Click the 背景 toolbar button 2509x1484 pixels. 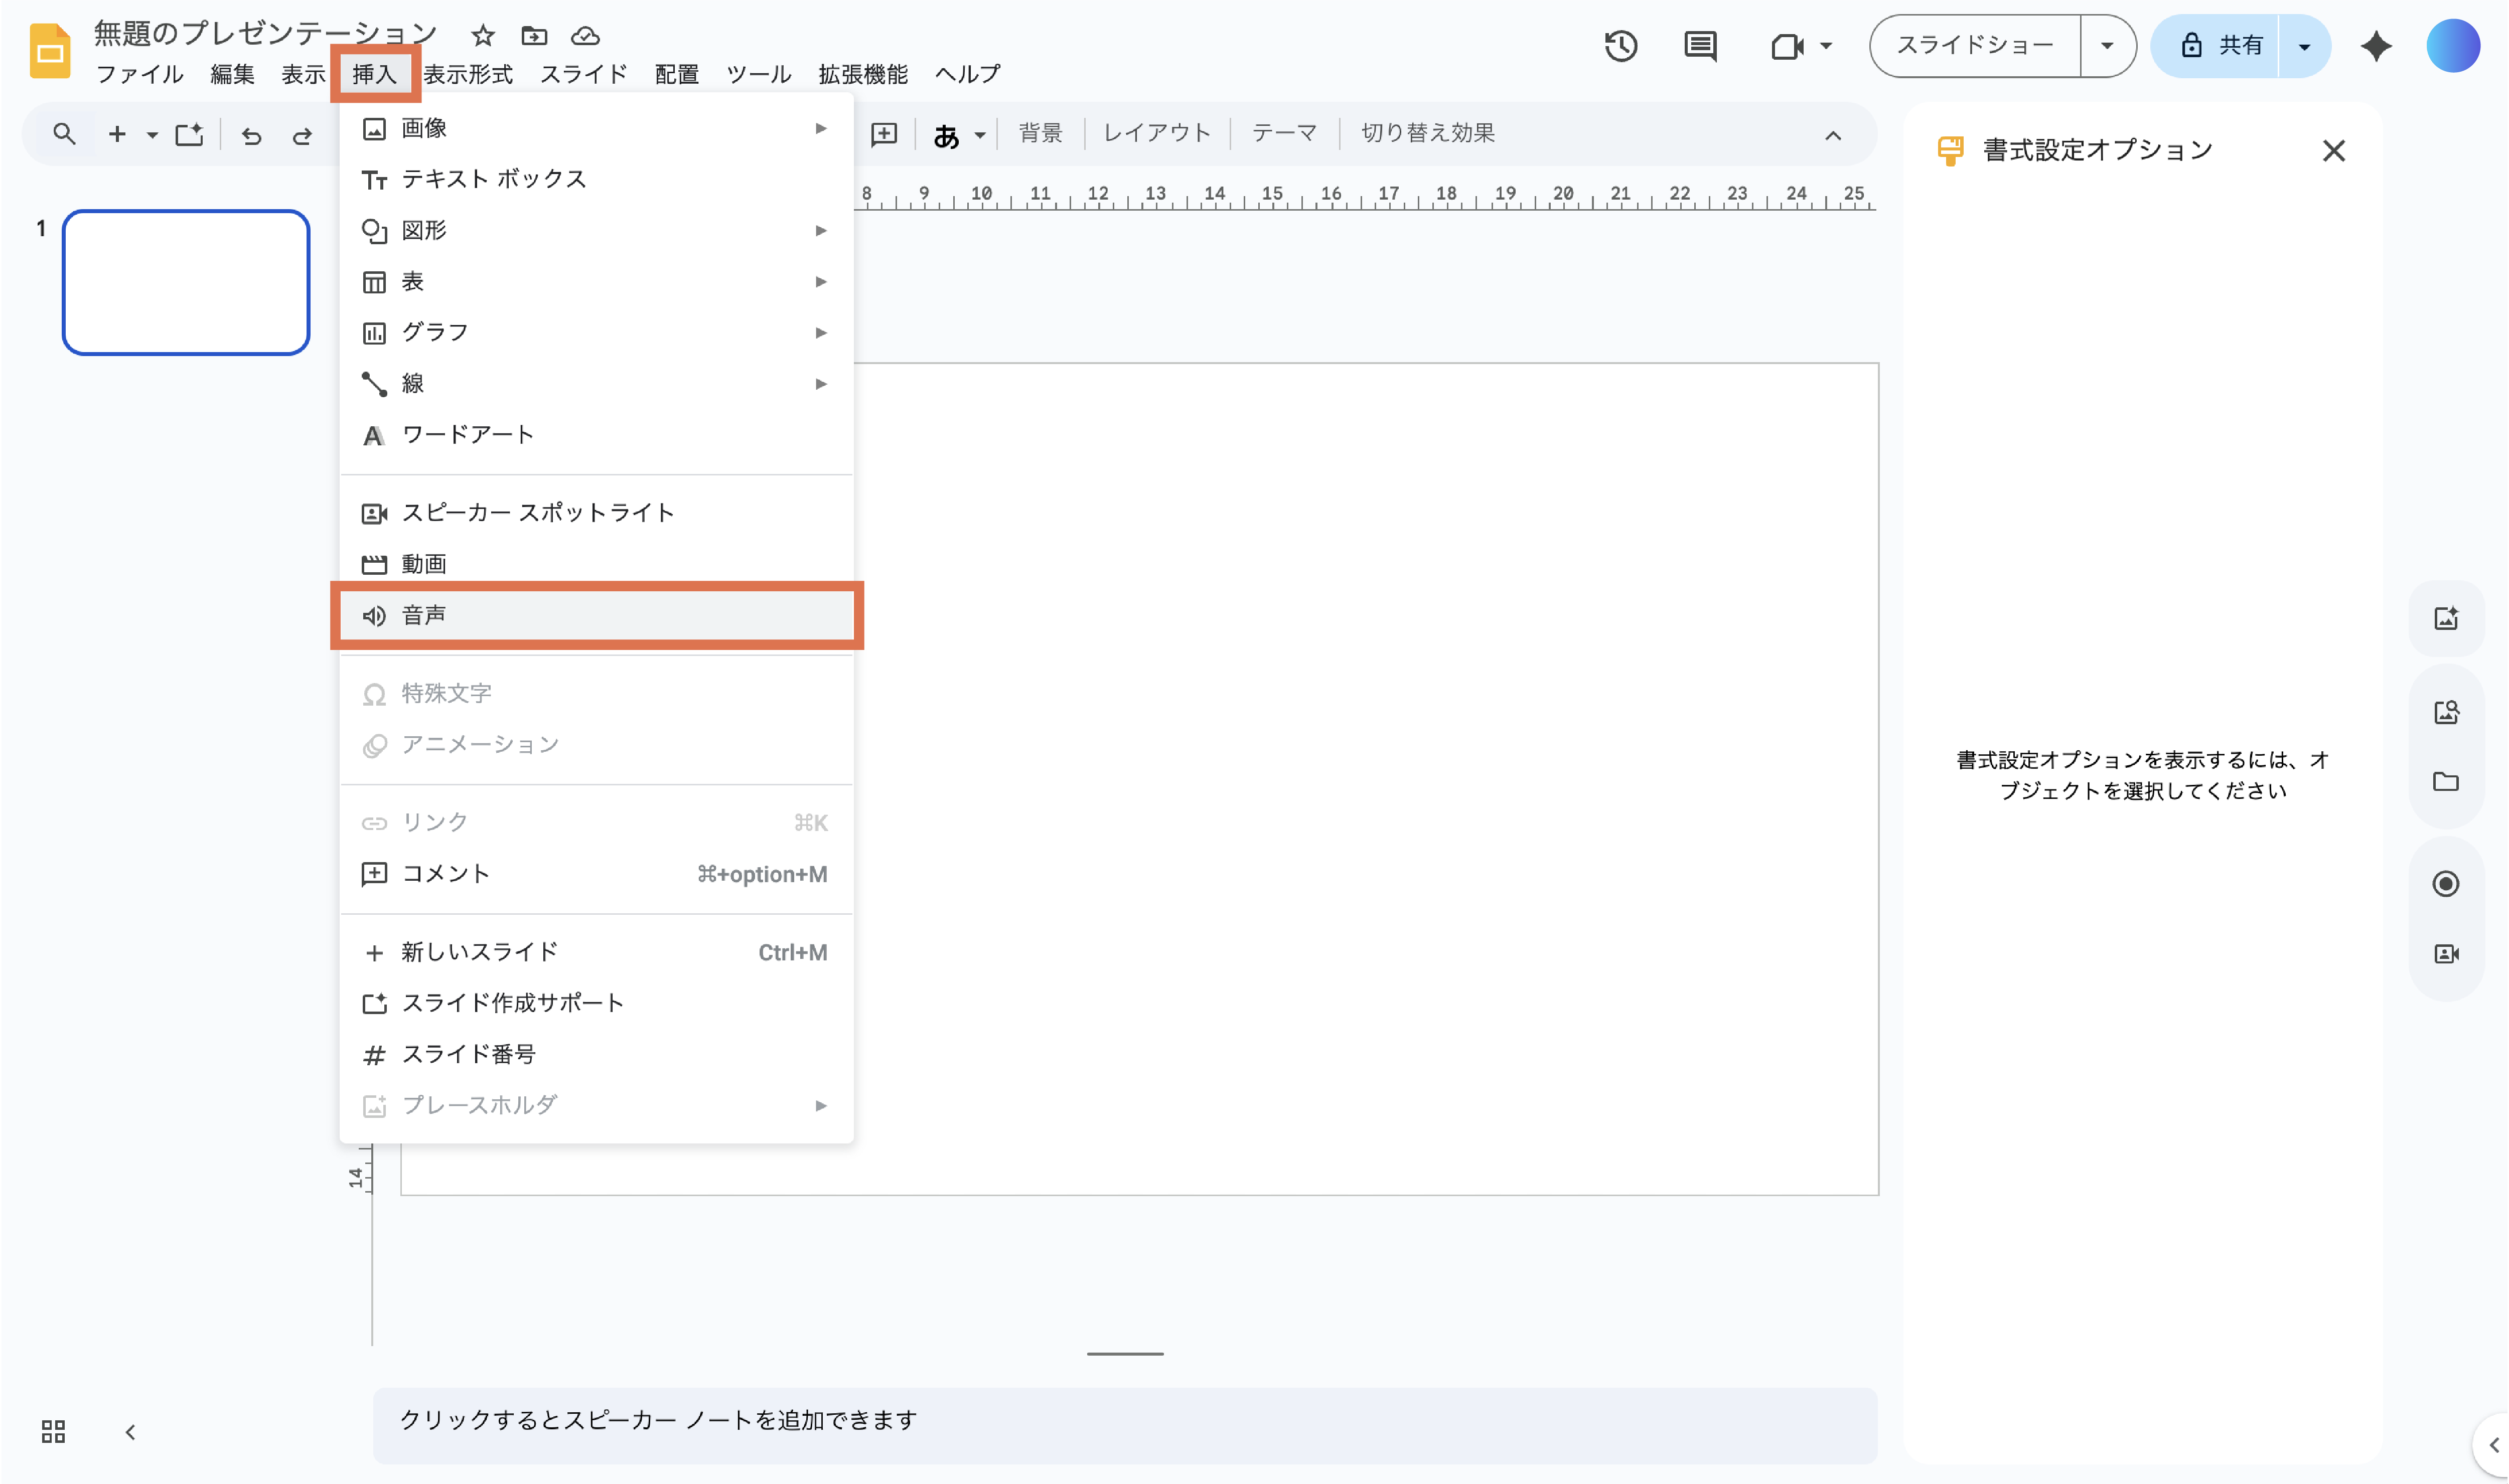pyautogui.click(x=1040, y=133)
